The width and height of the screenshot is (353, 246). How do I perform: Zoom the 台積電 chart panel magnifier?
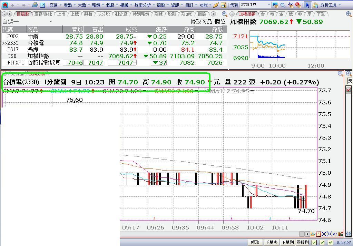pyautogui.click(x=340, y=73)
